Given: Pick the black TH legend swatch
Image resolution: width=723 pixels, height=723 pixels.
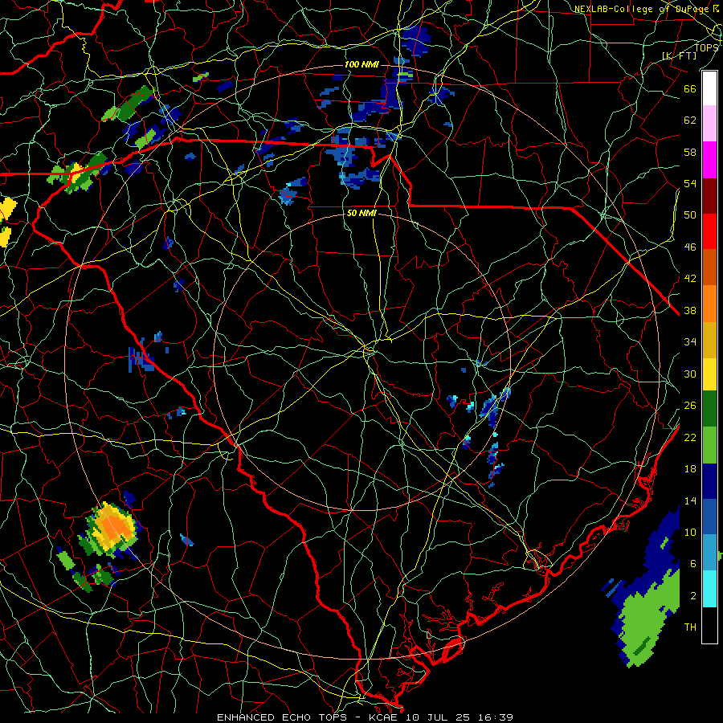Looking at the screenshot, I should point(709,625).
